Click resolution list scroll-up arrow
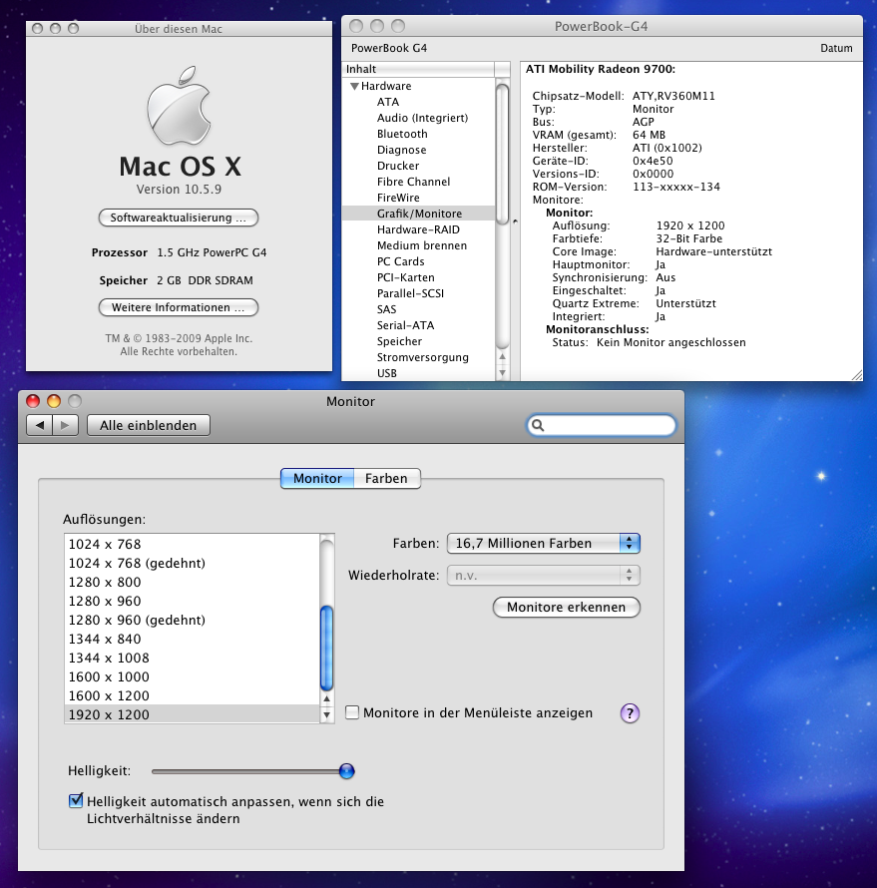This screenshot has height=888, width=877. [326, 699]
